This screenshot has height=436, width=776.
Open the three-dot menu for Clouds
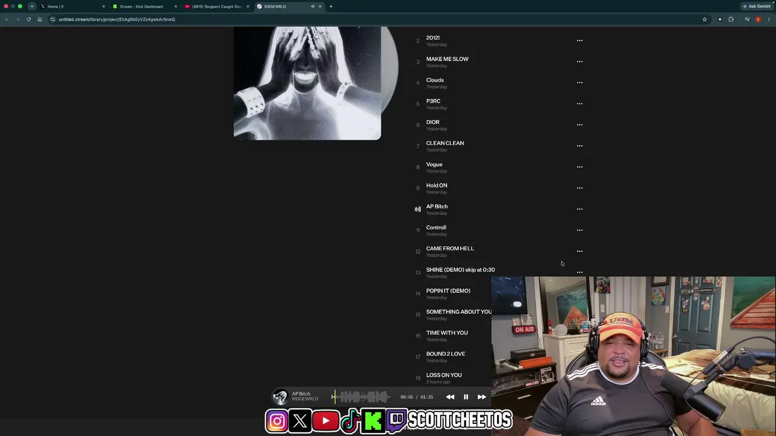point(580,82)
